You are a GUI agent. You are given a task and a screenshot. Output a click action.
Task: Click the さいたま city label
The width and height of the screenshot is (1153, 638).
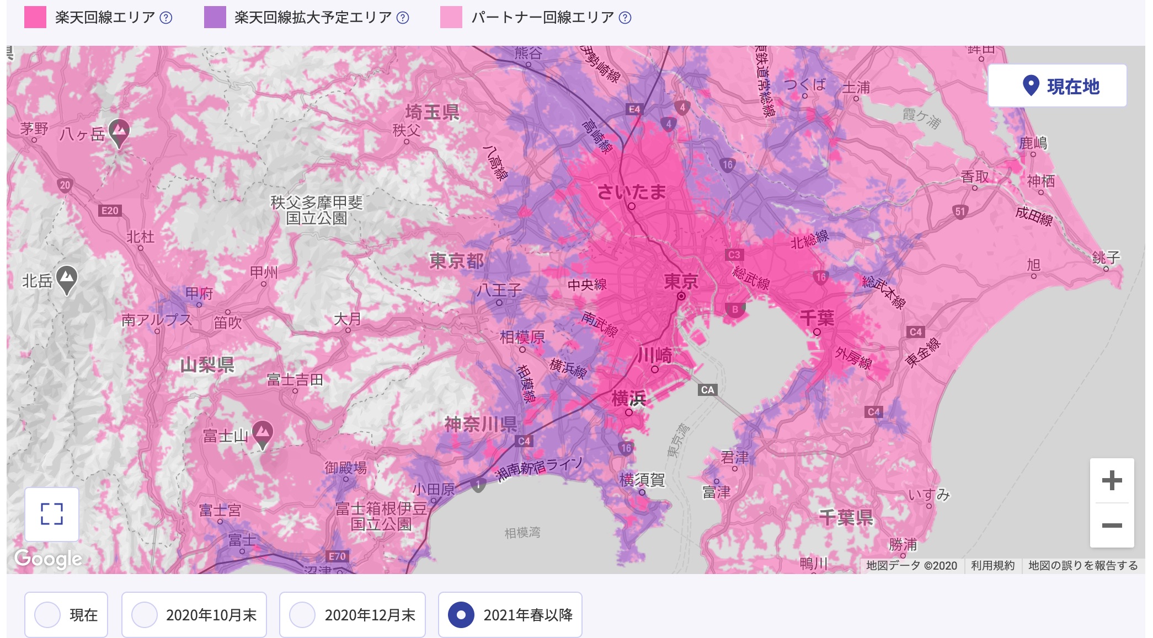point(632,192)
